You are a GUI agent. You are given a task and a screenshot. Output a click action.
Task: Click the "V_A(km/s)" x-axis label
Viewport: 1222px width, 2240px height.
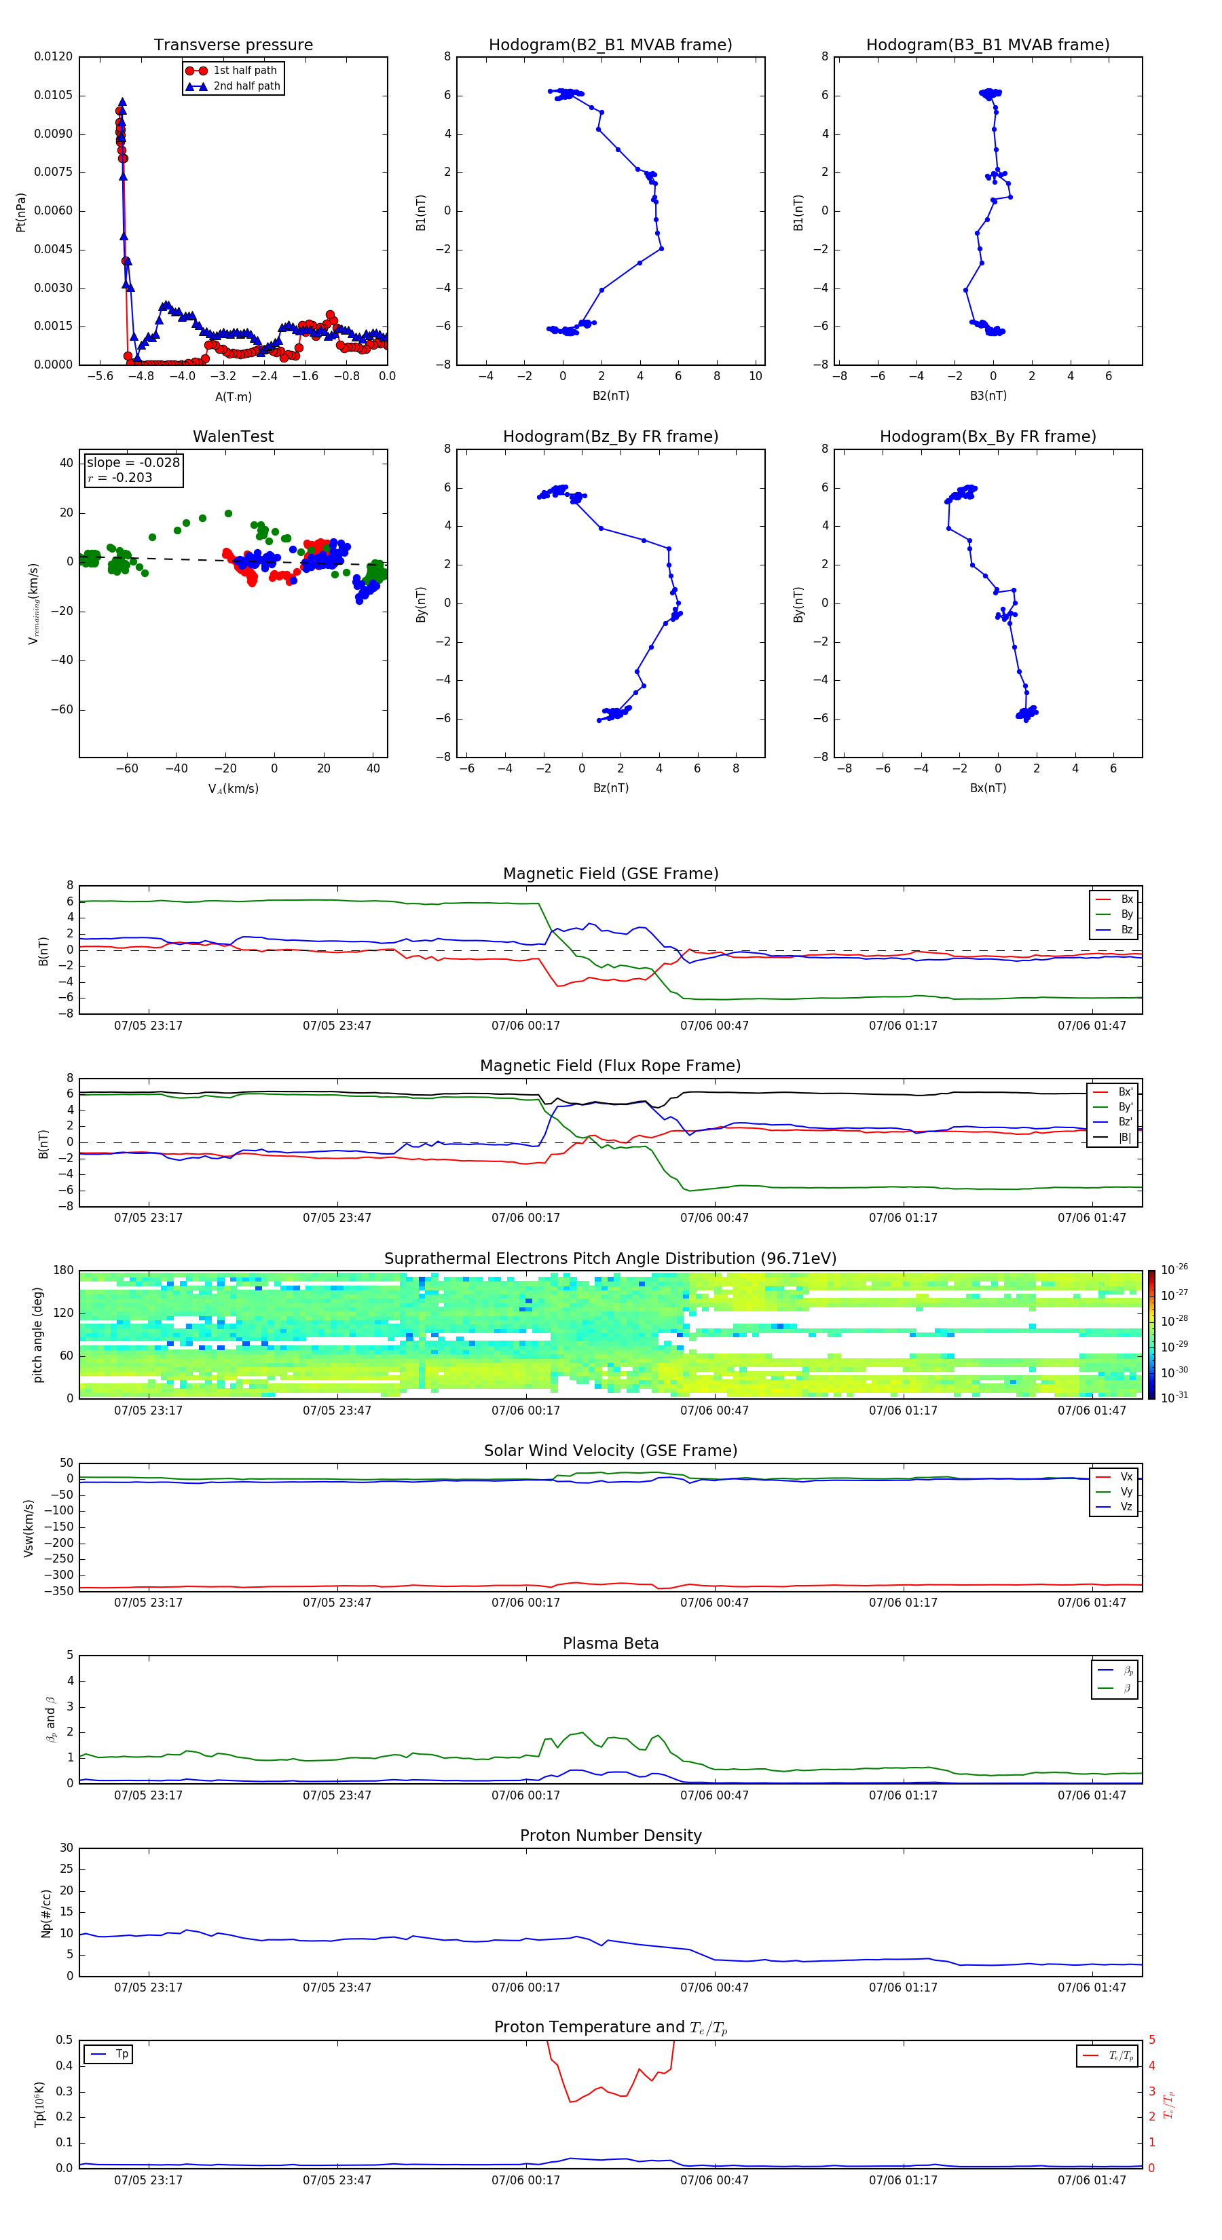point(233,789)
